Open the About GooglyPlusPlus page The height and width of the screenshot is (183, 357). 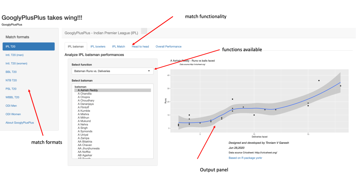pyautogui.click(x=20, y=122)
